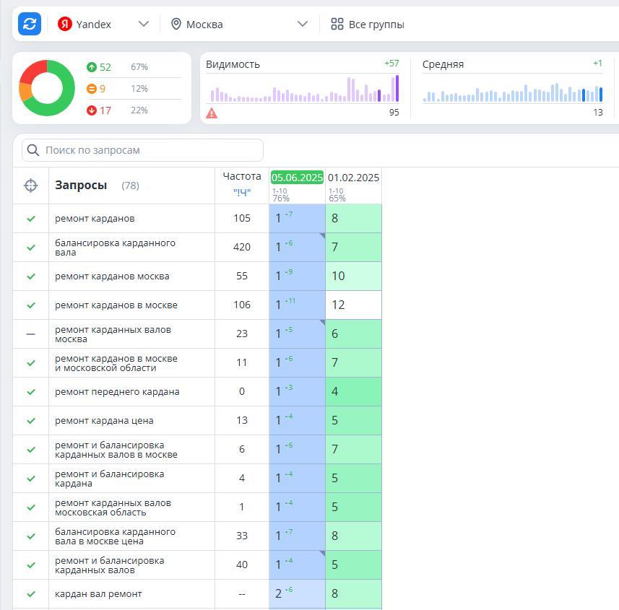Viewport: 619px width, 610px height.
Task: Click the position 2 cell for кардан вал ремонт
Action: [298, 594]
